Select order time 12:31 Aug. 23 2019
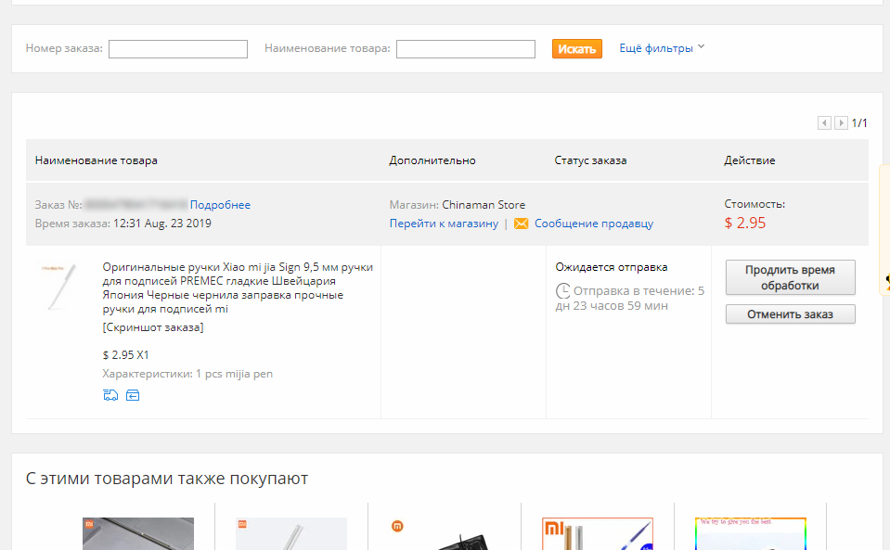Screen dimensions: 890x550 [162, 224]
